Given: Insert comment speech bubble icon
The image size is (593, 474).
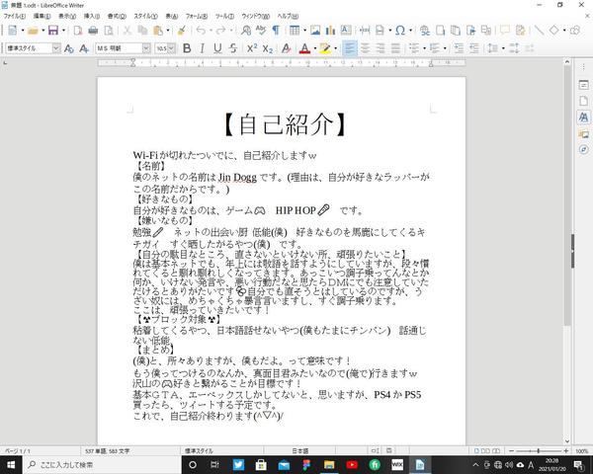Looking at the screenshot, I should (x=505, y=31).
